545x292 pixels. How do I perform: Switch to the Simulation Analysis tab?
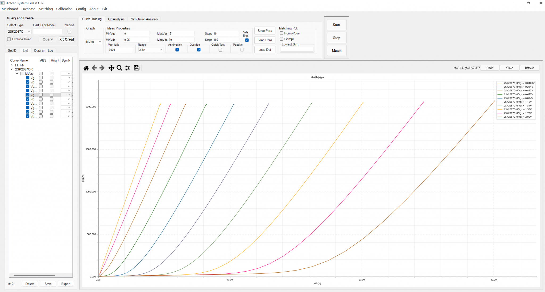(144, 19)
